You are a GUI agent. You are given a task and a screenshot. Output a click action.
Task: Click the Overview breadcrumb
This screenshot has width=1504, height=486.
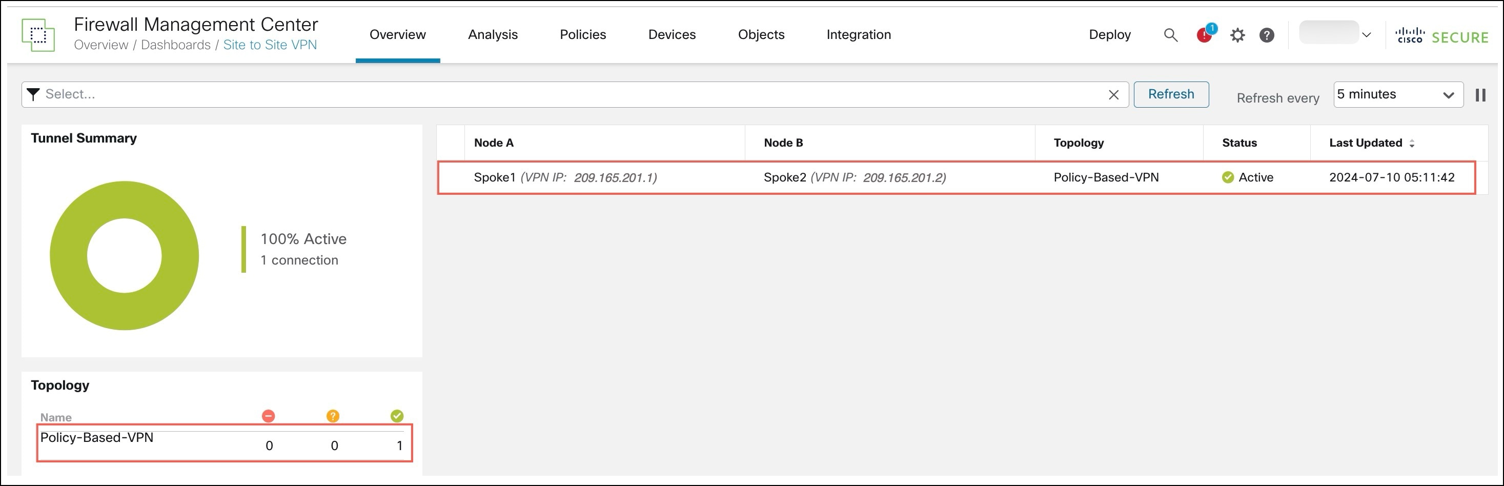point(101,45)
